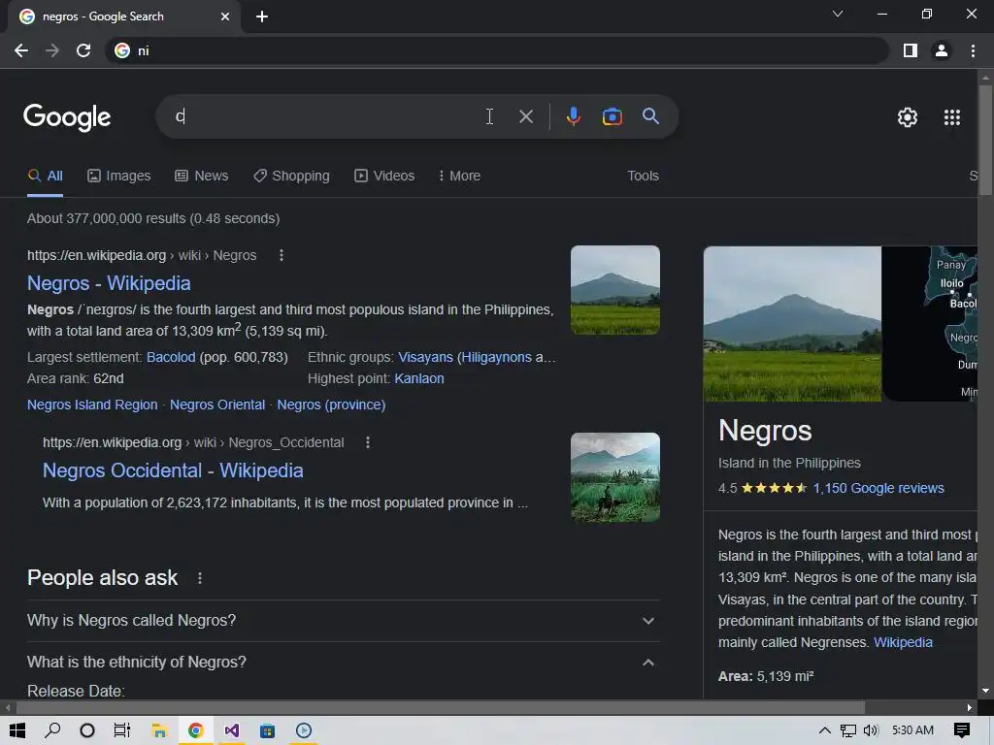
Task: Click the Negros Wikipedia result thumbnail
Action: [614, 290]
